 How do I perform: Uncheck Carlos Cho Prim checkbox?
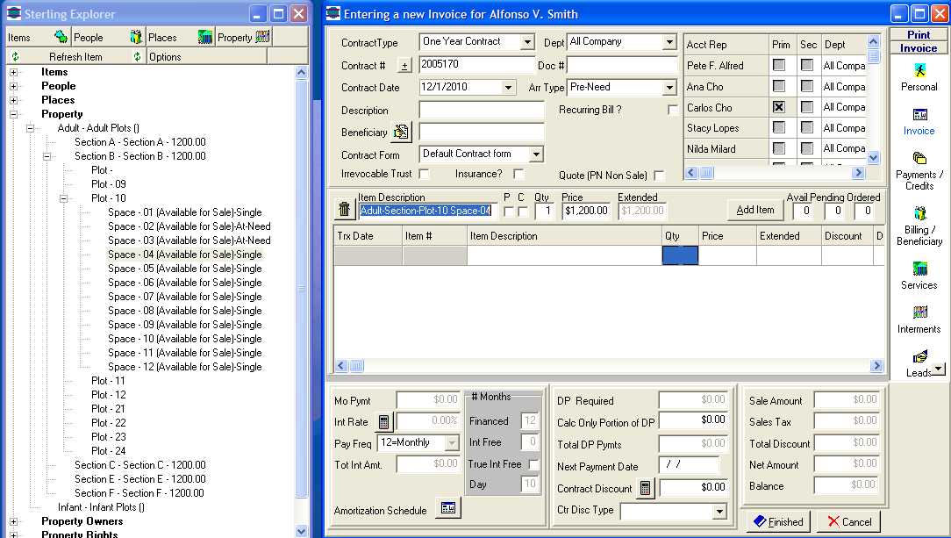(x=778, y=107)
